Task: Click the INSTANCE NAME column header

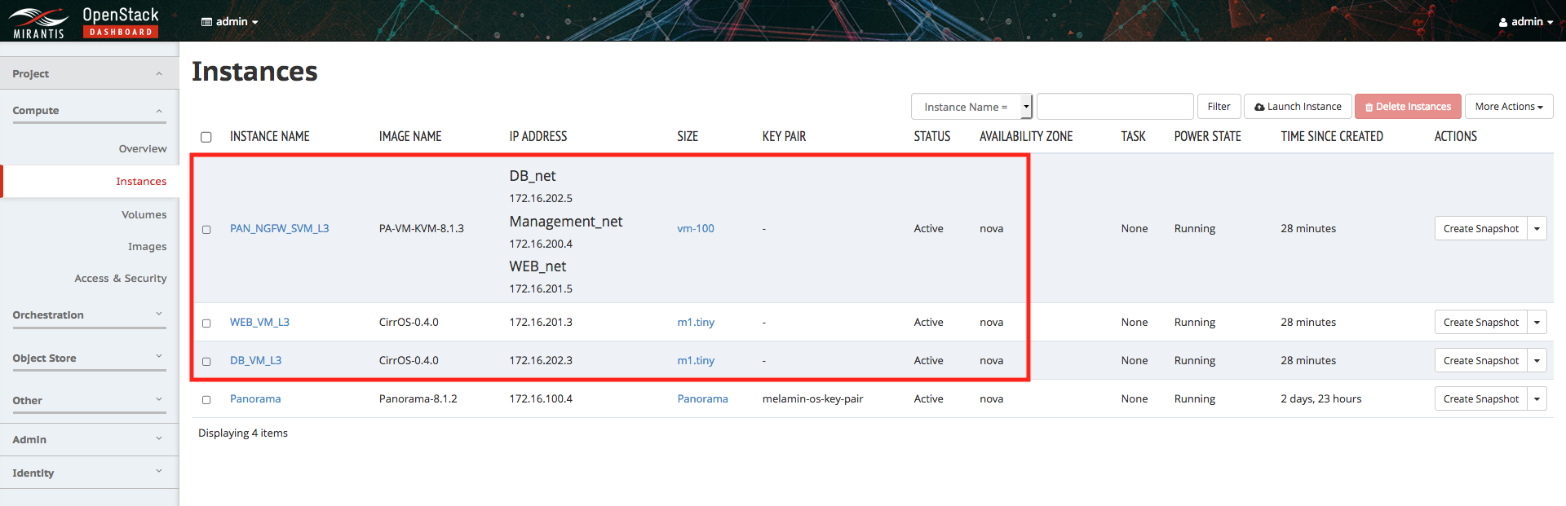Action: pyautogui.click(x=270, y=137)
